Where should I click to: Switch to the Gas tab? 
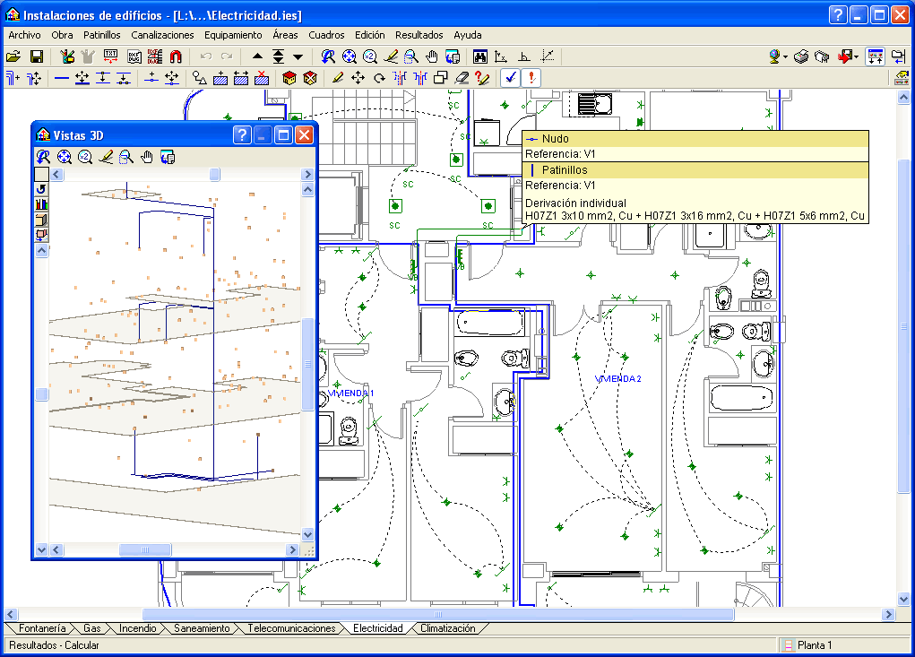click(92, 628)
